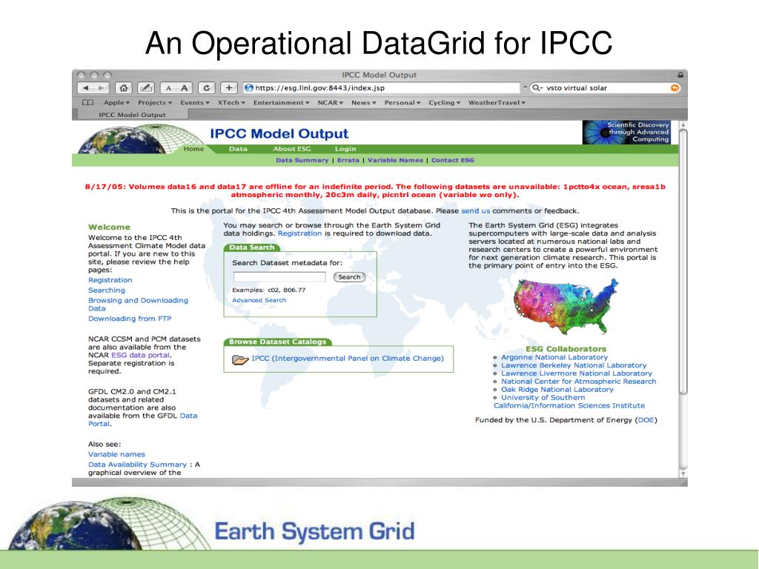Open the Variable names link under Also see
The width and height of the screenshot is (759, 569).
[116, 454]
